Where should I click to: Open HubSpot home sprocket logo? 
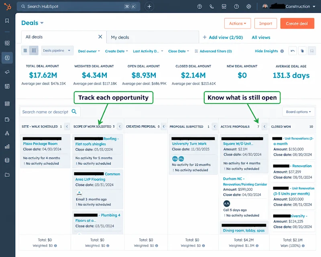pos(8,6)
